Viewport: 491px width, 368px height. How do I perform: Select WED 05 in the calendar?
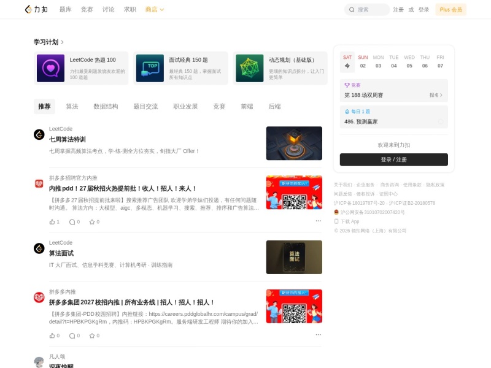point(409,62)
